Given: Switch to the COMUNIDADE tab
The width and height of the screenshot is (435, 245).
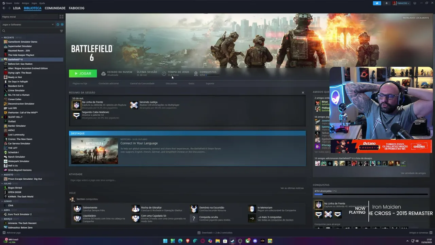Looking at the screenshot, I should (x=55, y=8).
